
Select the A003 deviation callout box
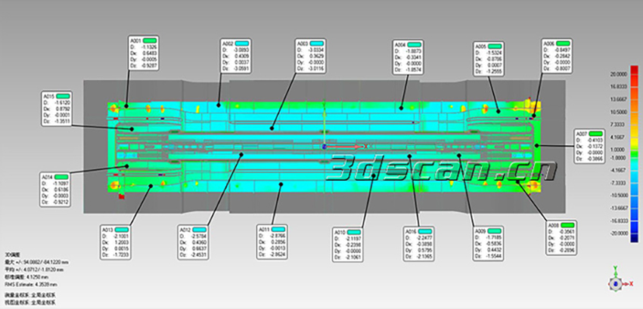click(x=314, y=56)
